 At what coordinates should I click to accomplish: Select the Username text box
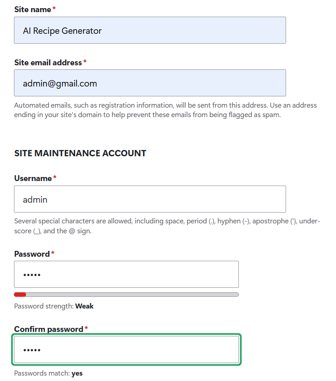(x=150, y=199)
